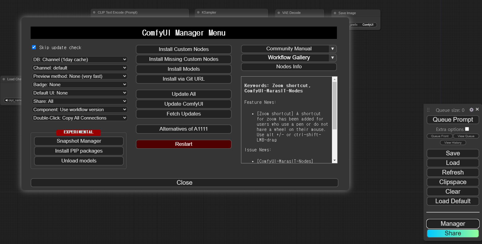Expand the Community Manual dropdown arrow
Screen dimensions: 482x244
pos(333,49)
